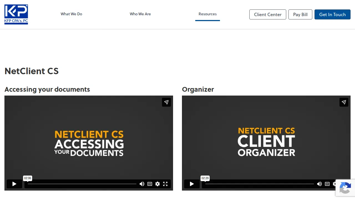
Task: Click the Pay Bill button
Action: (300, 14)
